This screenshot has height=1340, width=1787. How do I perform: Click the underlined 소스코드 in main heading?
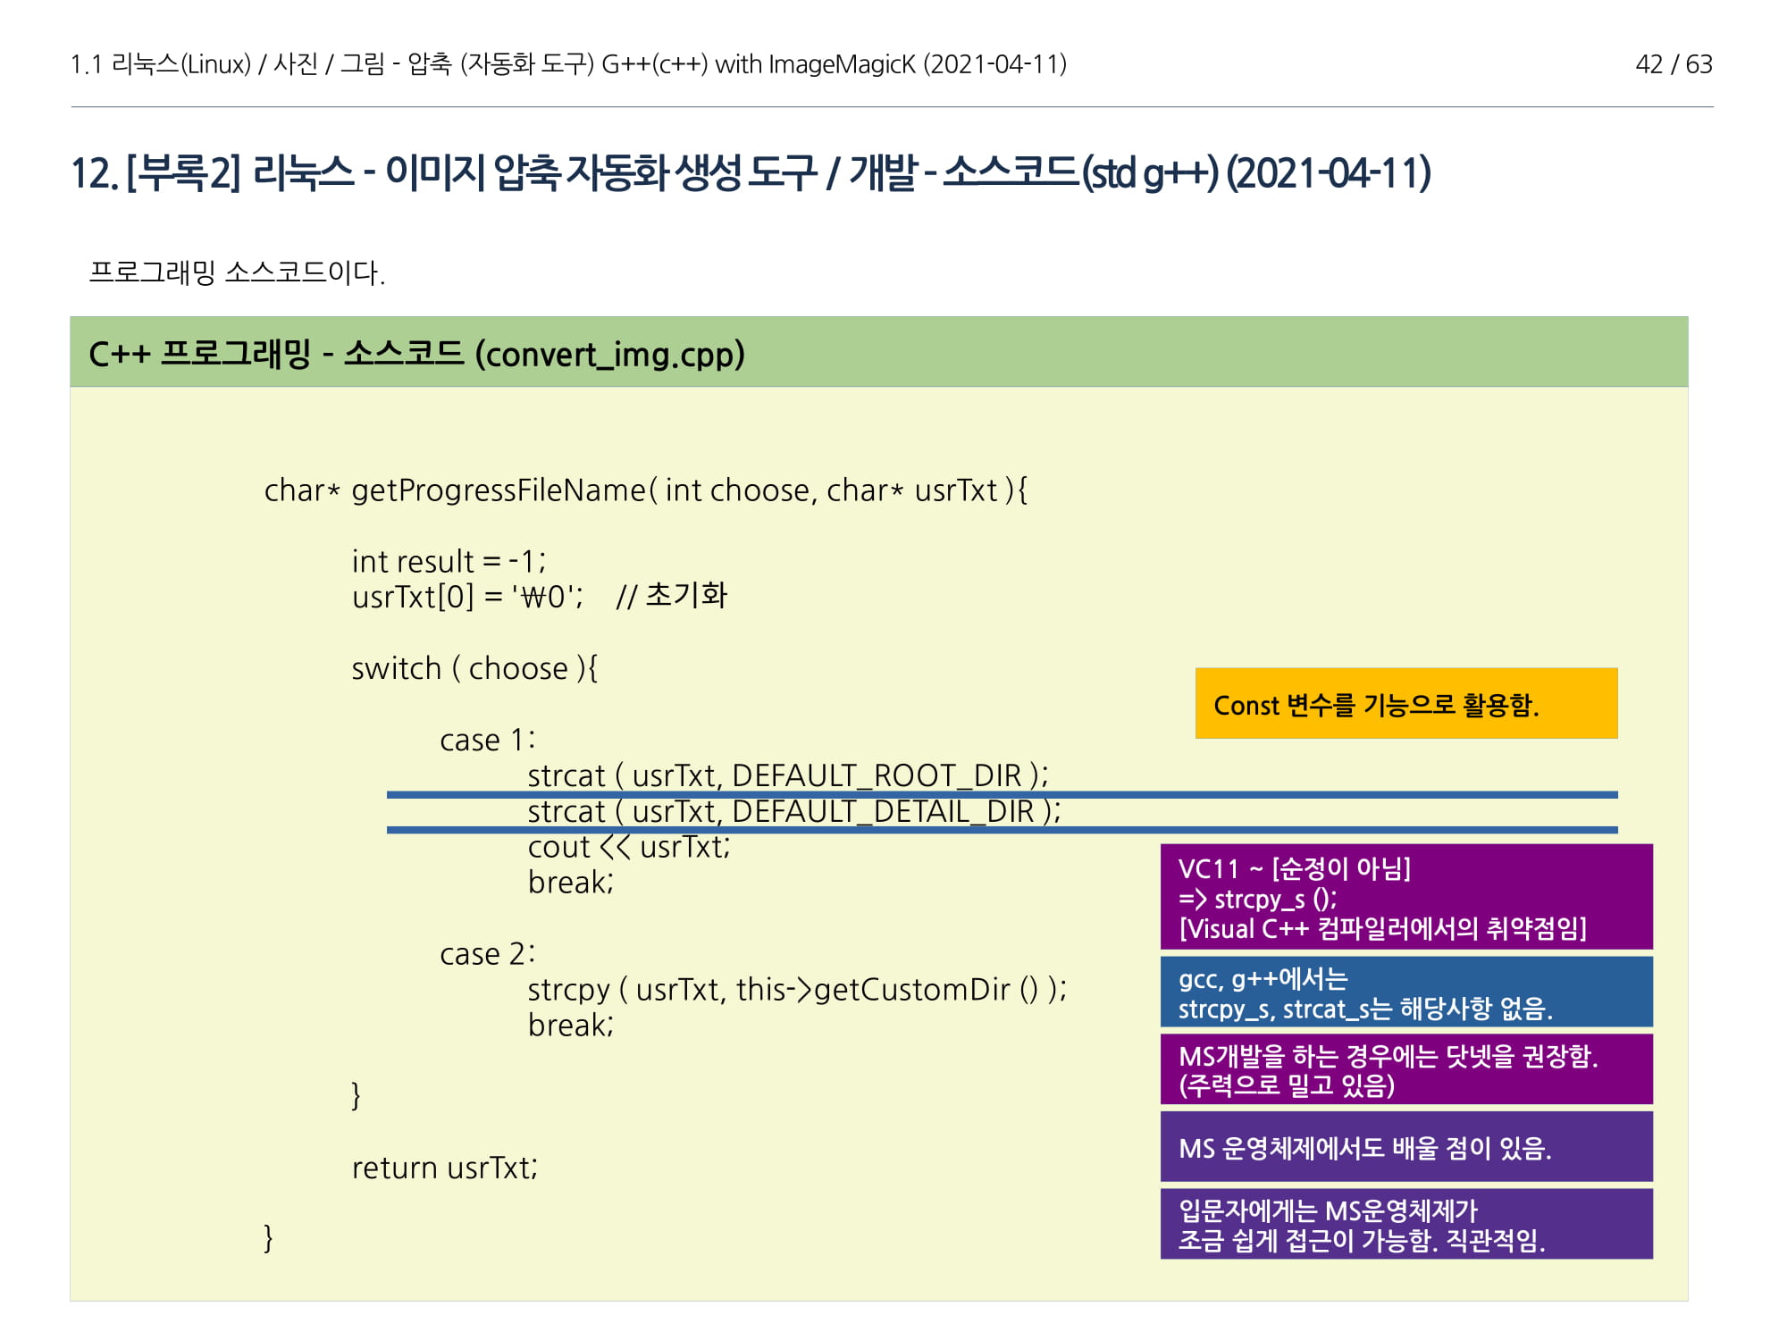1010,172
